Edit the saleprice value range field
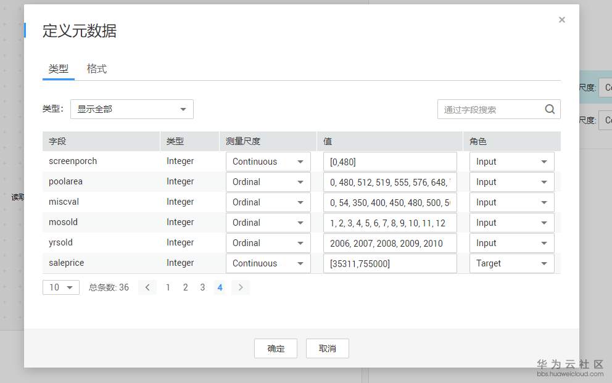 coord(390,263)
